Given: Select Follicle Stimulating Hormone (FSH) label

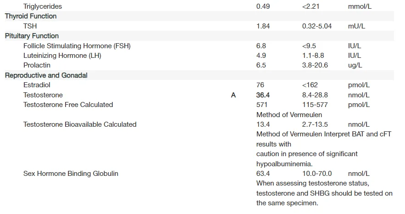Looking at the screenshot, I should (x=67, y=46).
